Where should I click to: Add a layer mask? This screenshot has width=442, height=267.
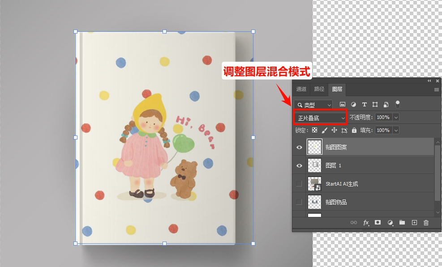click(x=377, y=222)
